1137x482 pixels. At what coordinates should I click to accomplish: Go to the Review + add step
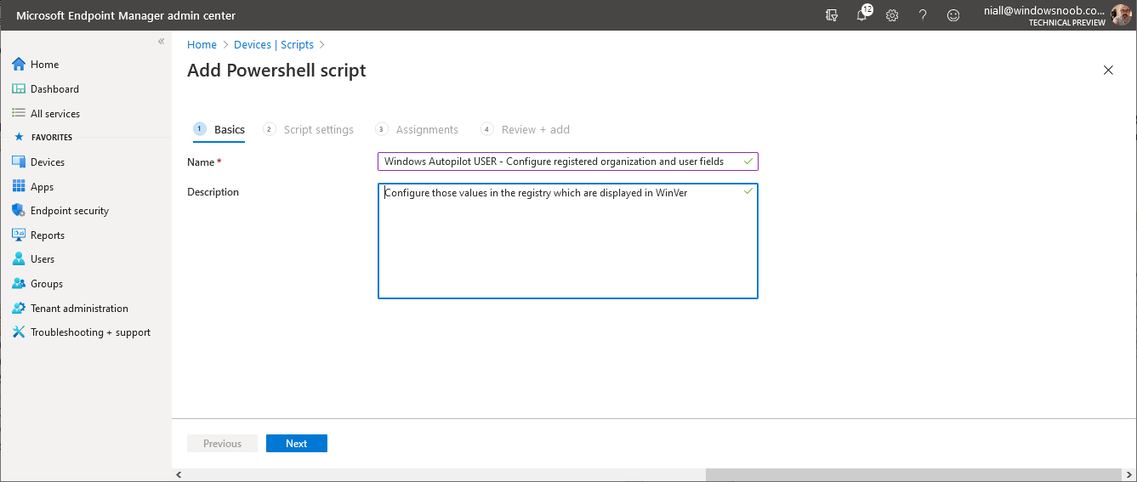(x=526, y=129)
